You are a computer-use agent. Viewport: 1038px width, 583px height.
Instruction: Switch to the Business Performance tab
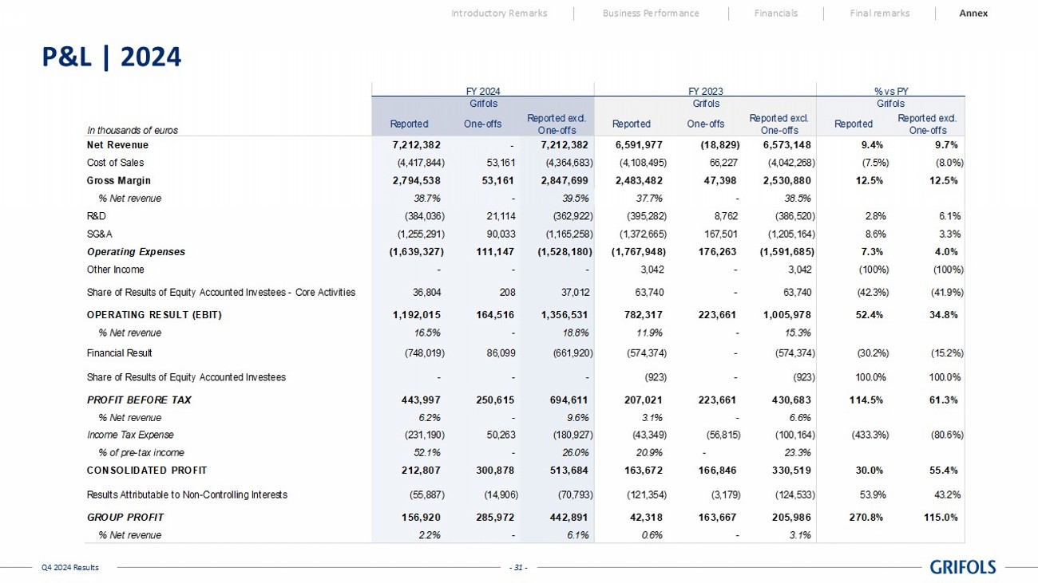[x=651, y=13]
